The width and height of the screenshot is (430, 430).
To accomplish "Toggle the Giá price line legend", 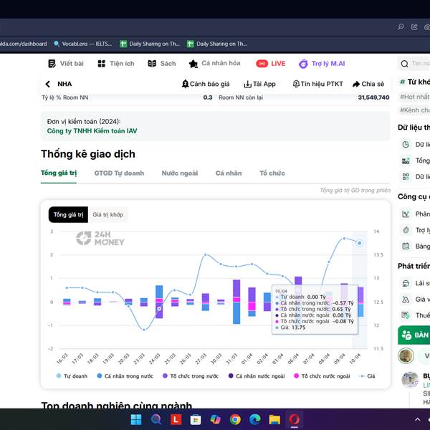I will 367,376.
